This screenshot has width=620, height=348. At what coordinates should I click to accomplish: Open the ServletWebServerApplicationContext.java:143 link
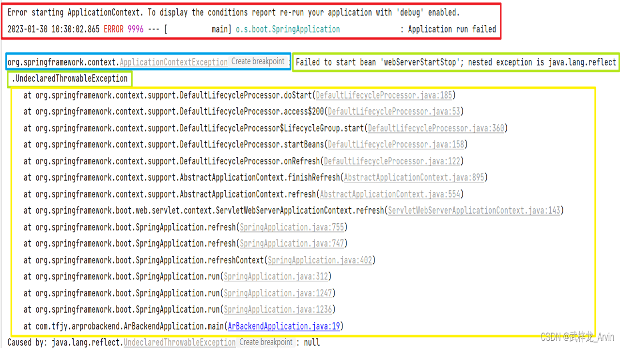(474, 211)
